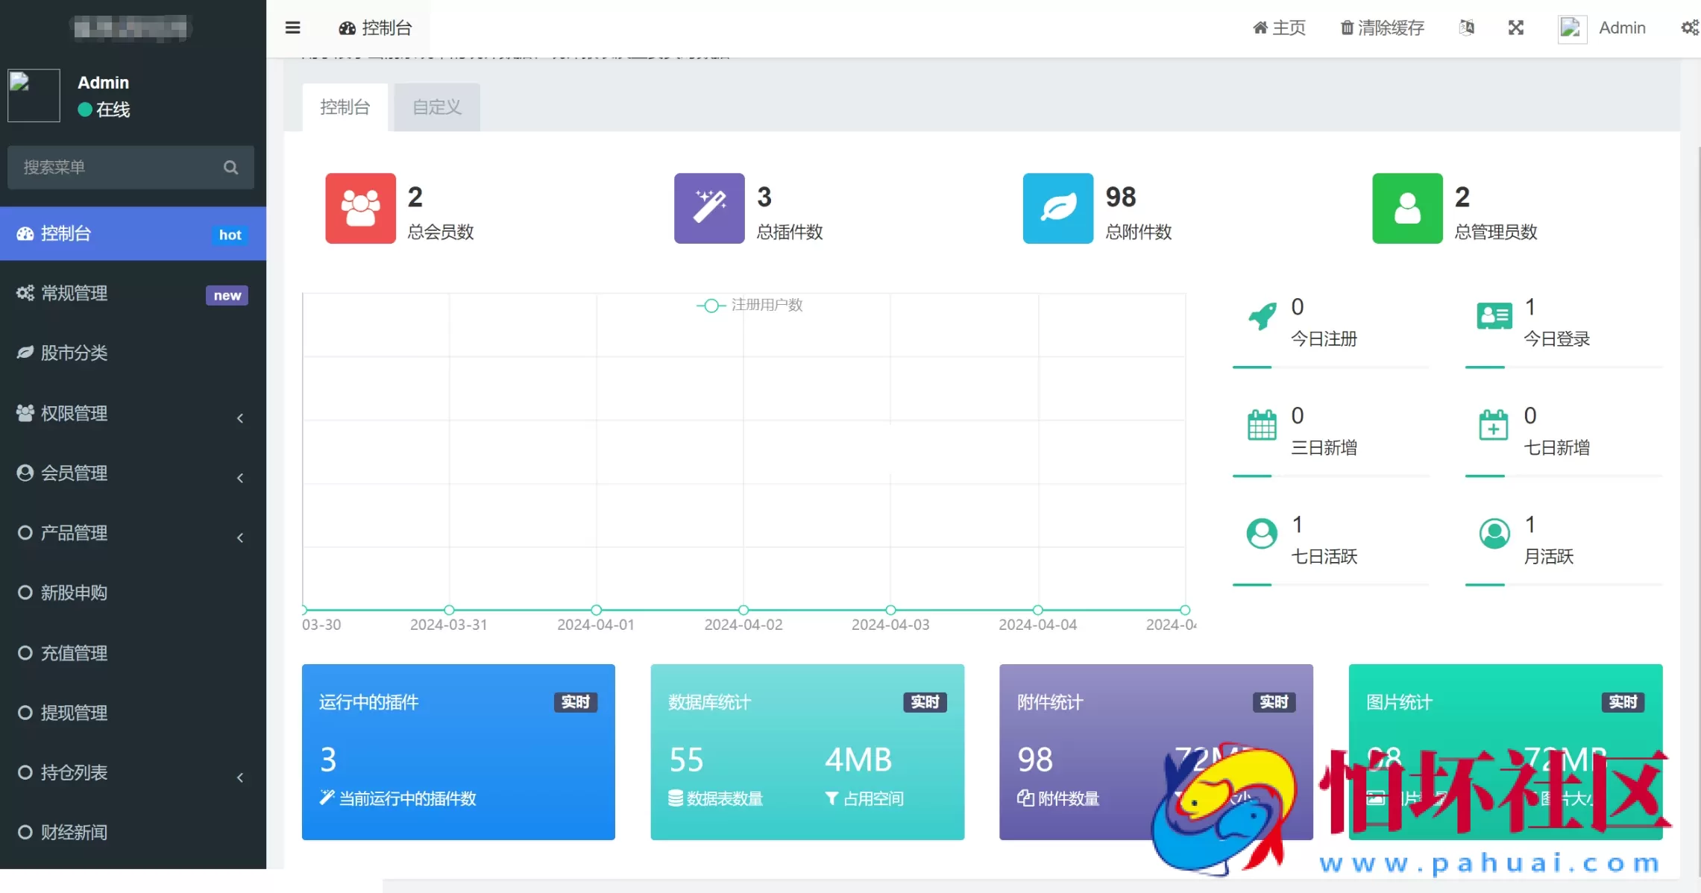Click the blue leaf icon for 总附件数

coord(1057,209)
